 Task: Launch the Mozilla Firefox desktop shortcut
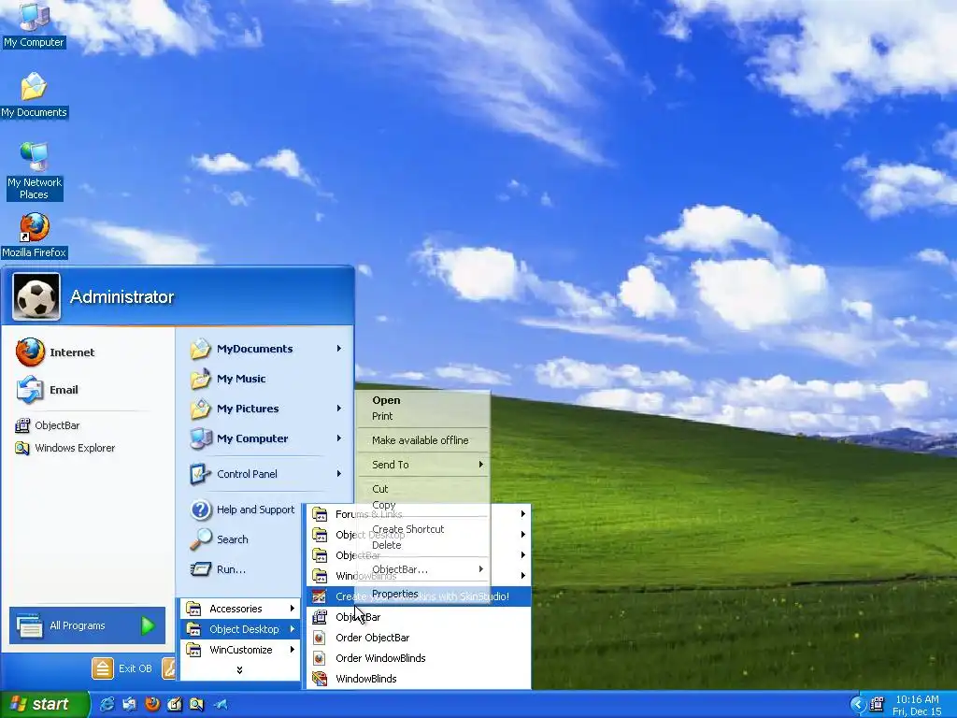[34, 236]
